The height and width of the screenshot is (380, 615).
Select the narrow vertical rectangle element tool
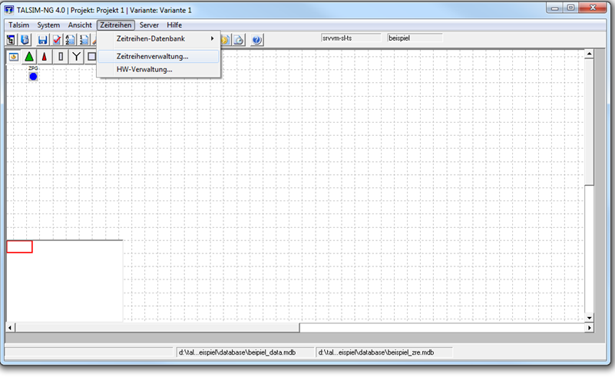click(61, 56)
